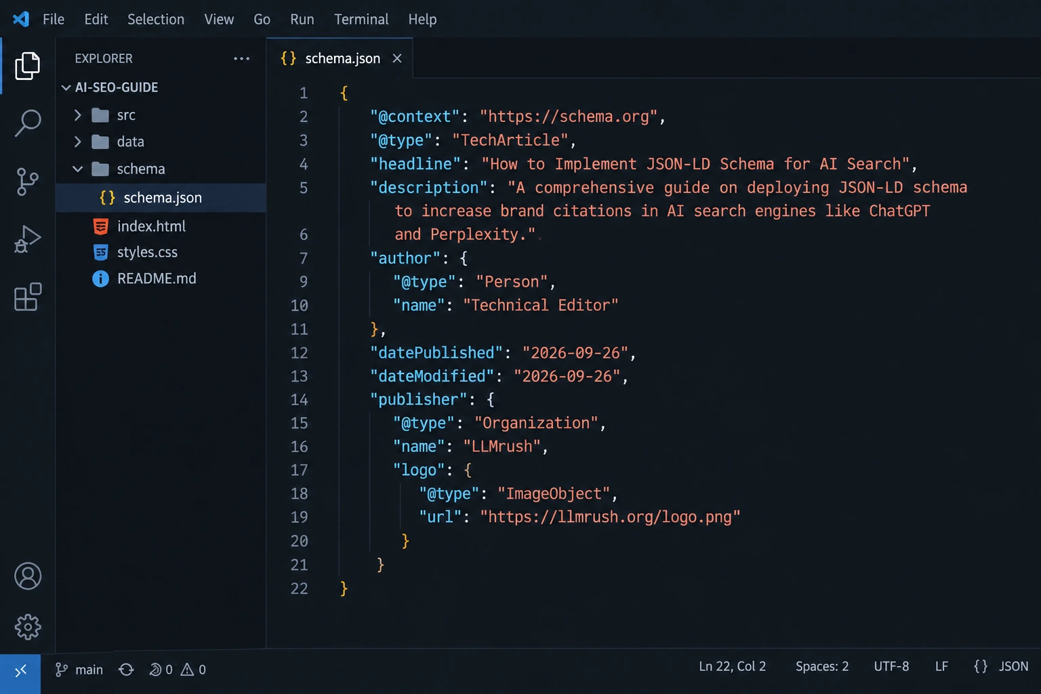Open the Search view icon
The image size is (1041, 694).
tap(27, 123)
